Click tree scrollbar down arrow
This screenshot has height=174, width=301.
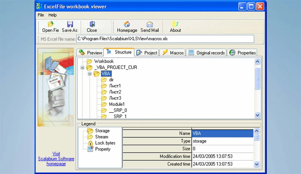point(257,115)
